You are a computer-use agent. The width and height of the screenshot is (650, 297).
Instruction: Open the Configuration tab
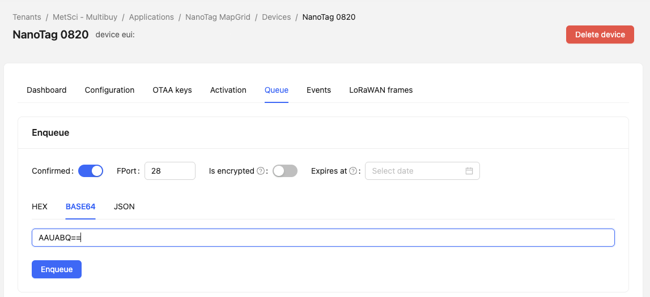(109, 90)
